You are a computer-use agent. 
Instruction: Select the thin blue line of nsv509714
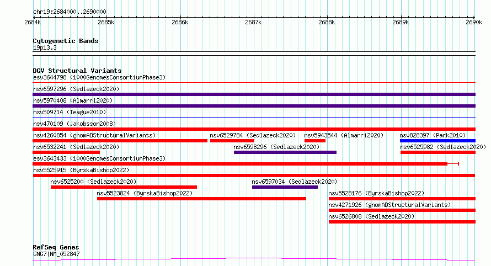tap(254, 118)
